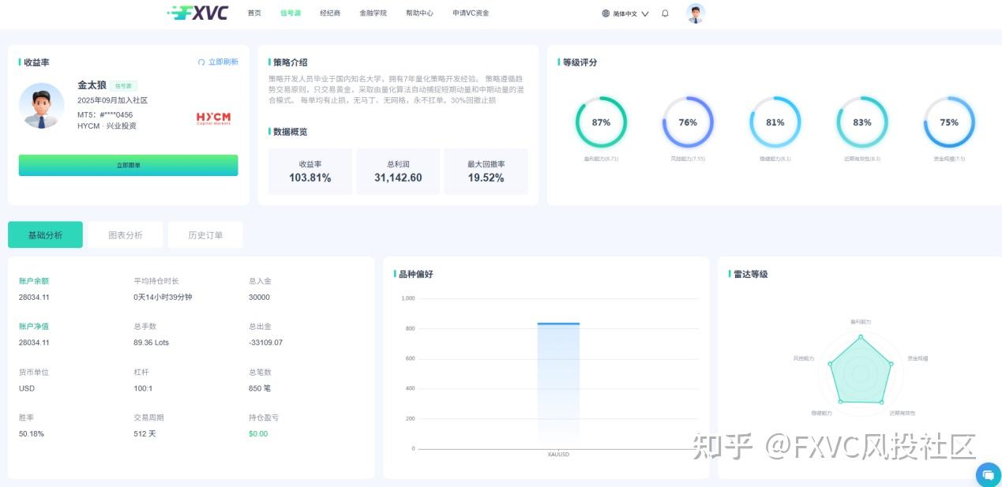
Task: Open the chat support bubble
Action: 988,475
